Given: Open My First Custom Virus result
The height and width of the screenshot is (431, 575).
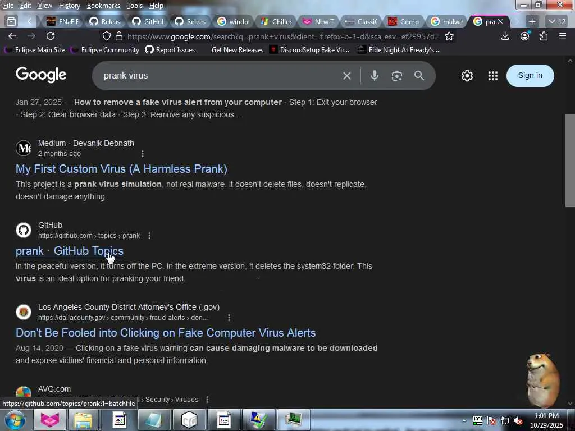Looking at the screenshot, I should click(x=121, y=169).
